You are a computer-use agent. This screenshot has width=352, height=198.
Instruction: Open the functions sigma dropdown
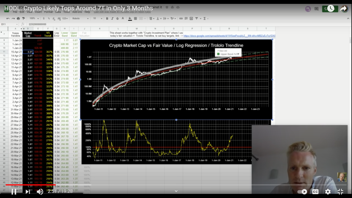[x=206, y=19]
